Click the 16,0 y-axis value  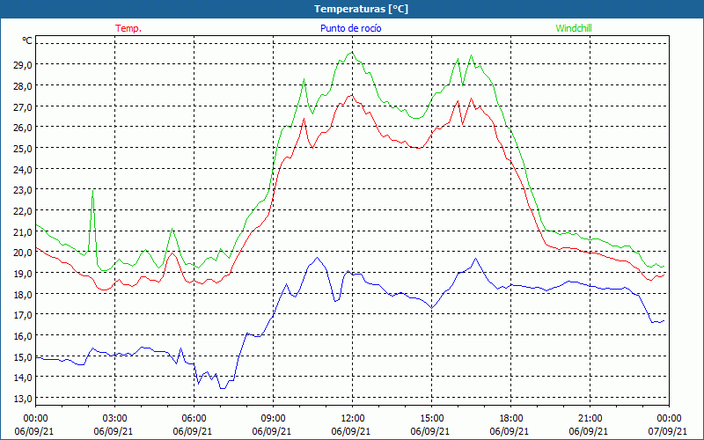(x=23, y=336)
